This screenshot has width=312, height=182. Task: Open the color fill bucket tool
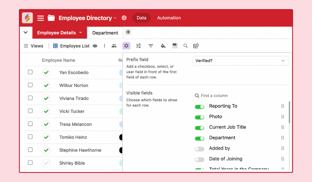pos(163,46)
